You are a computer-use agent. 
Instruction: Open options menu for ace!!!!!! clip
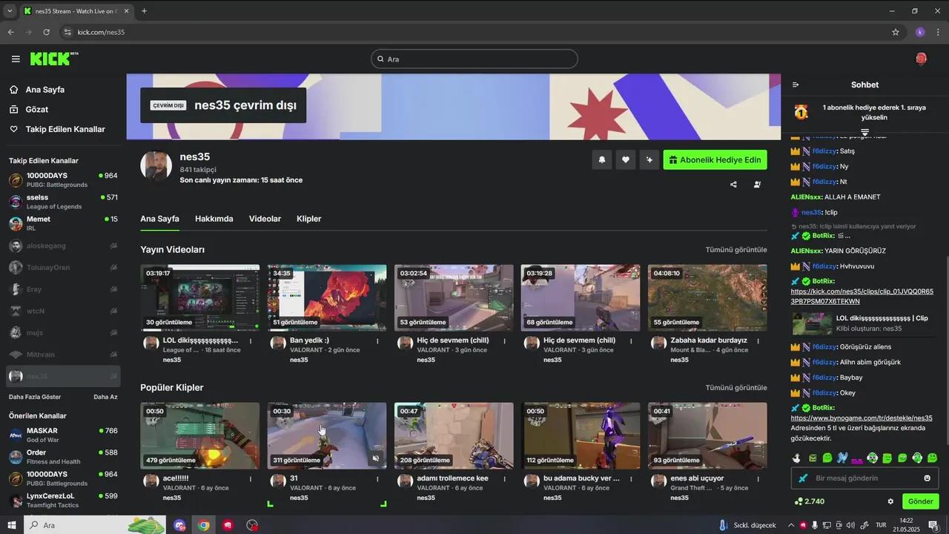point(251,479)
